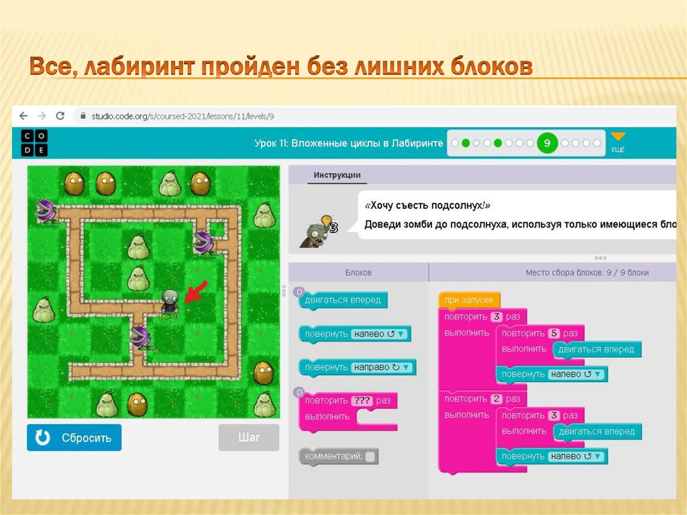This screenshot has width=687, height=515.
Task: Click the grey Шаг step button
Action: (249, 437)
